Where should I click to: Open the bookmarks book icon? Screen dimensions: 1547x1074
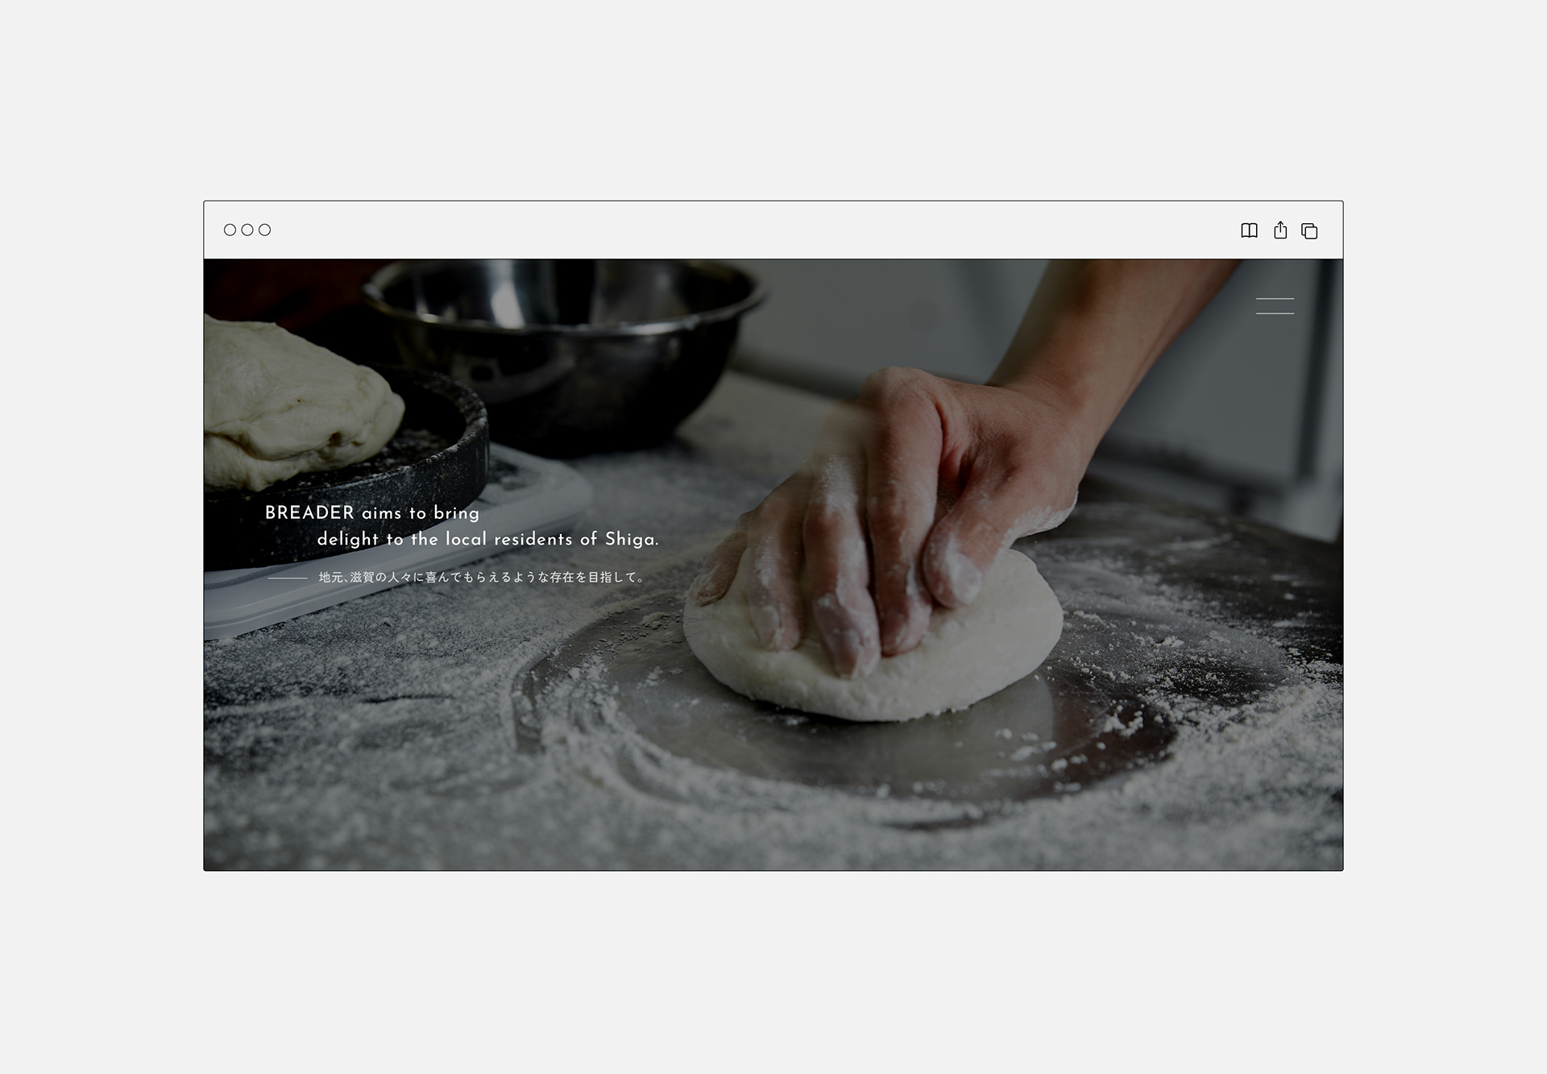pyautogui.click(x=1249, y=230)
